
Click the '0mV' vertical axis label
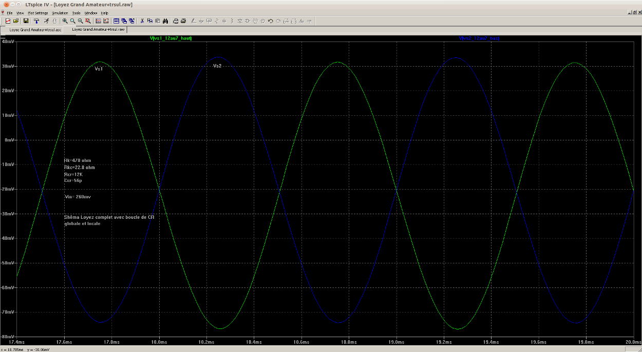pos(9,140)
